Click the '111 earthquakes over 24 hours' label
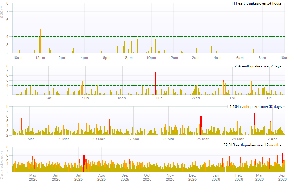The width and height of the screenshot is (291, 185). (256, 3)
